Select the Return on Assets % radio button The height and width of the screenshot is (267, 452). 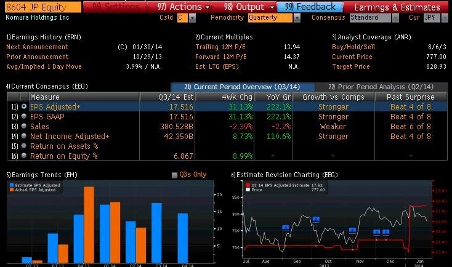click(x=24, y=146)
